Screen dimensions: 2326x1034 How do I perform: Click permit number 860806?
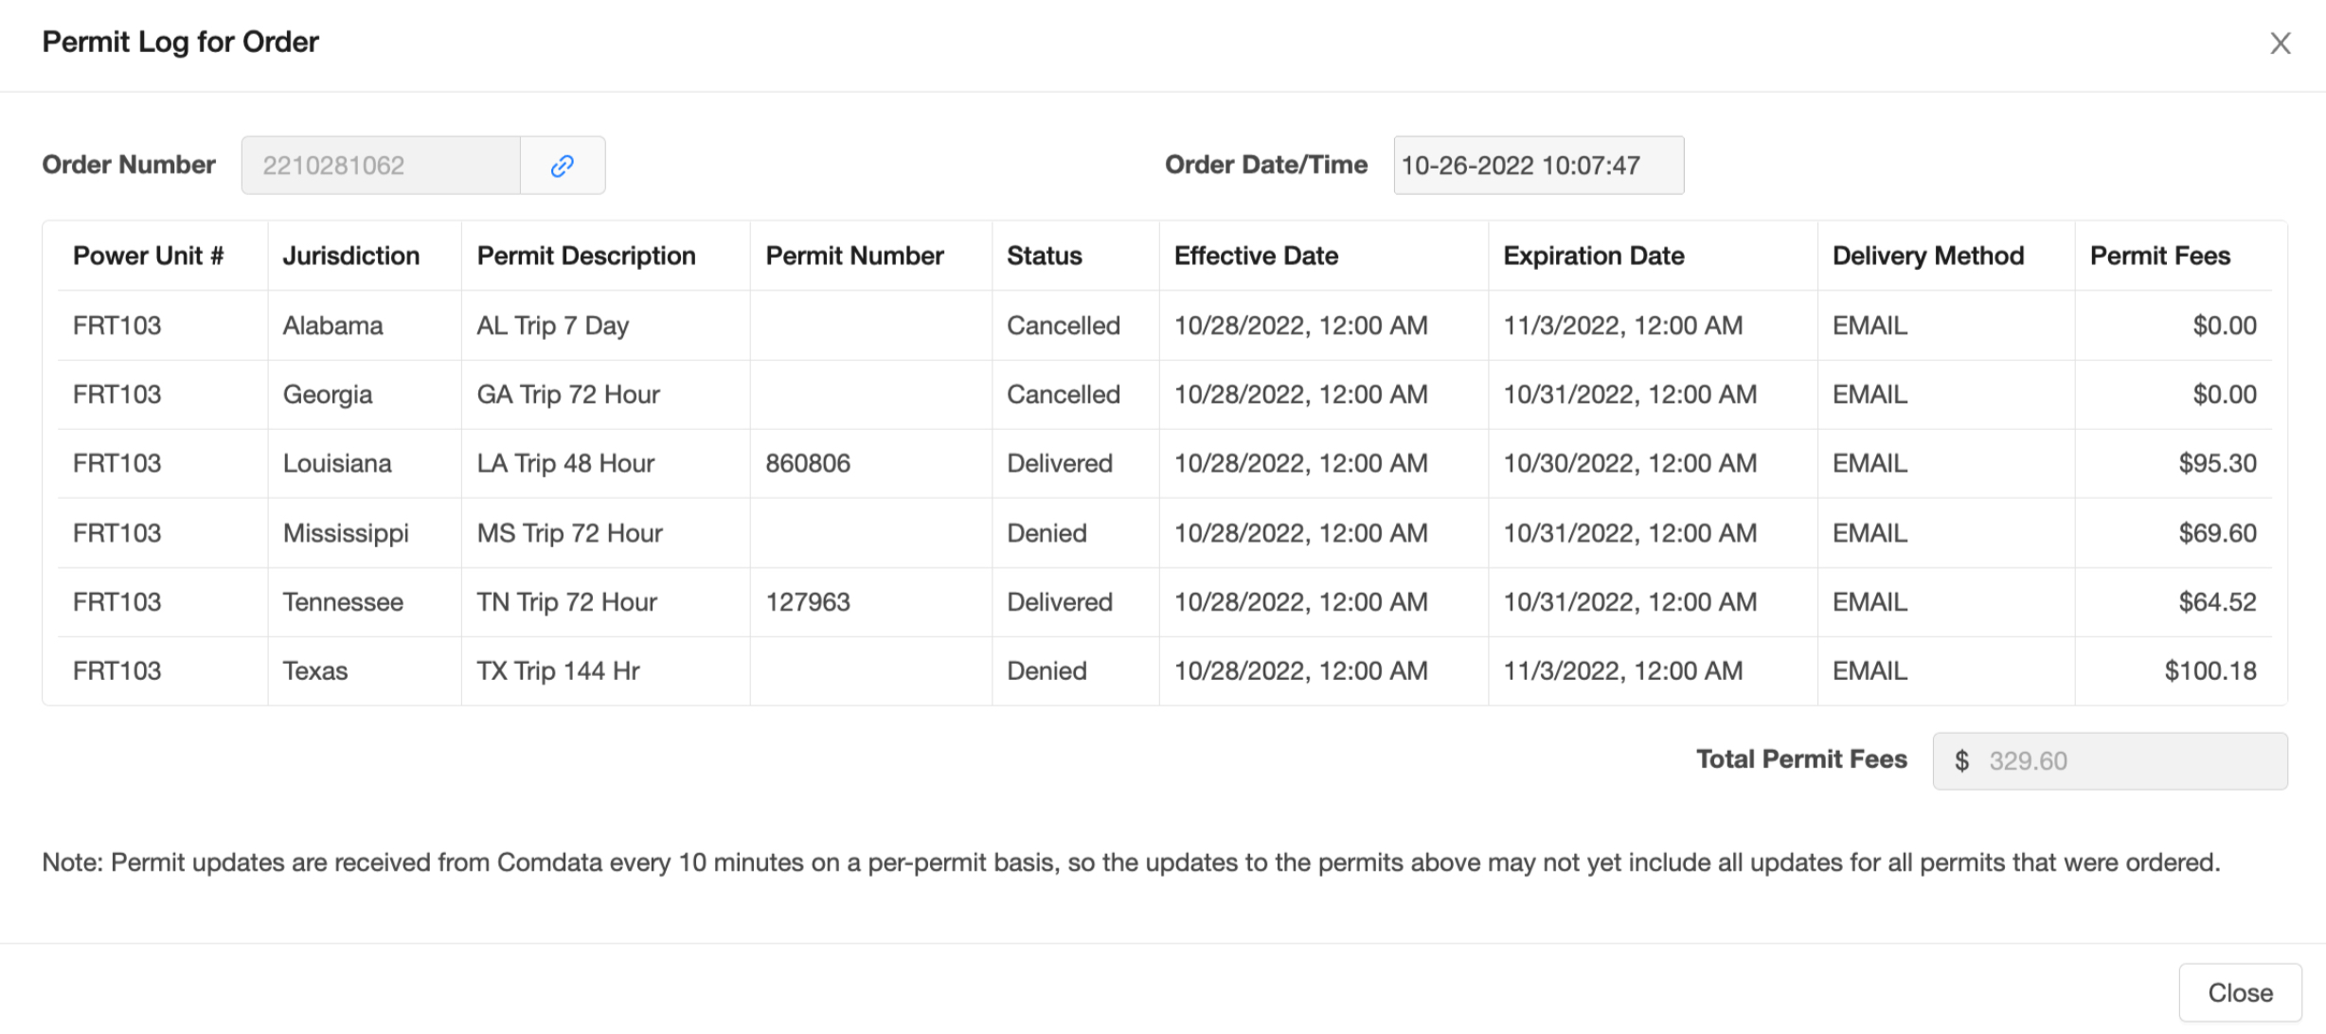[808, 463]
